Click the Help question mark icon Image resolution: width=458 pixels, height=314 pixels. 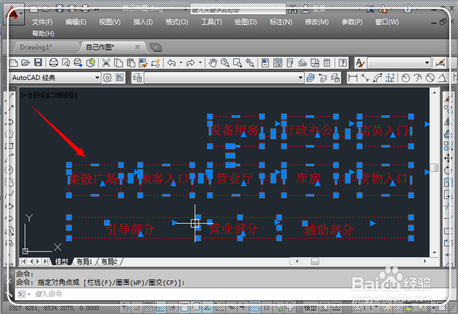342,63
